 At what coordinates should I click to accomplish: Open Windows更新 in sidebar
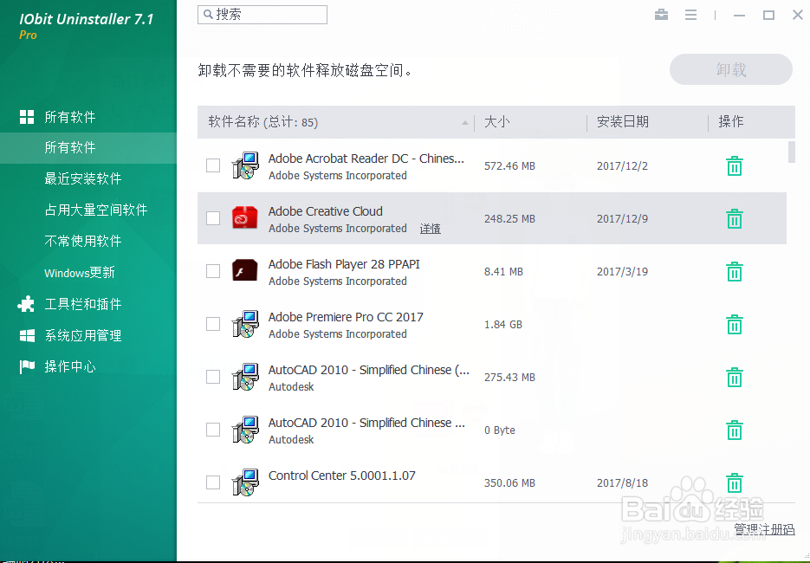[80, 273]
